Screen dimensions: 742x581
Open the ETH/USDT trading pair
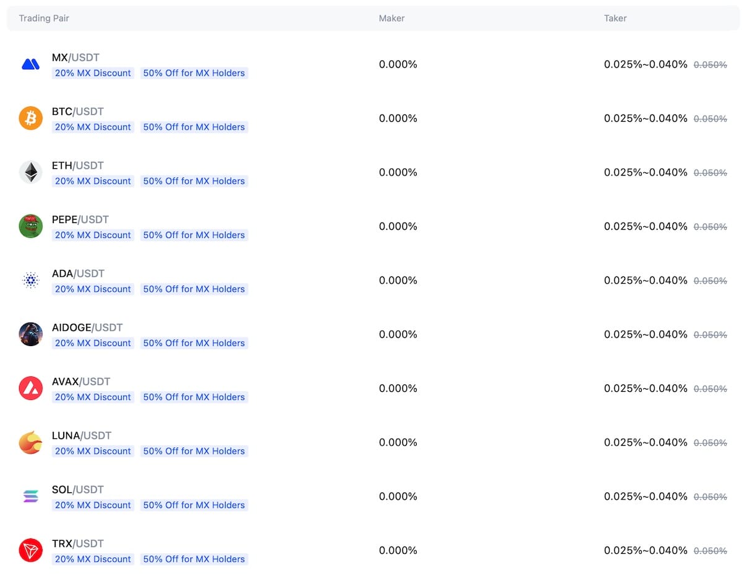(78, 166)
